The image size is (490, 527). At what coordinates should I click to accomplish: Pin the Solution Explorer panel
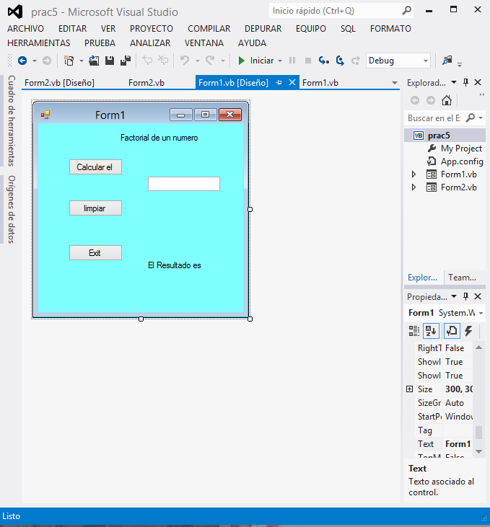(x=465, y=82)
